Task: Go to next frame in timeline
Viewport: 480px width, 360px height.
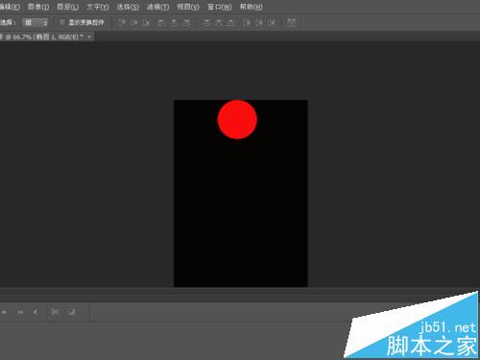Action: click(20, 312)
